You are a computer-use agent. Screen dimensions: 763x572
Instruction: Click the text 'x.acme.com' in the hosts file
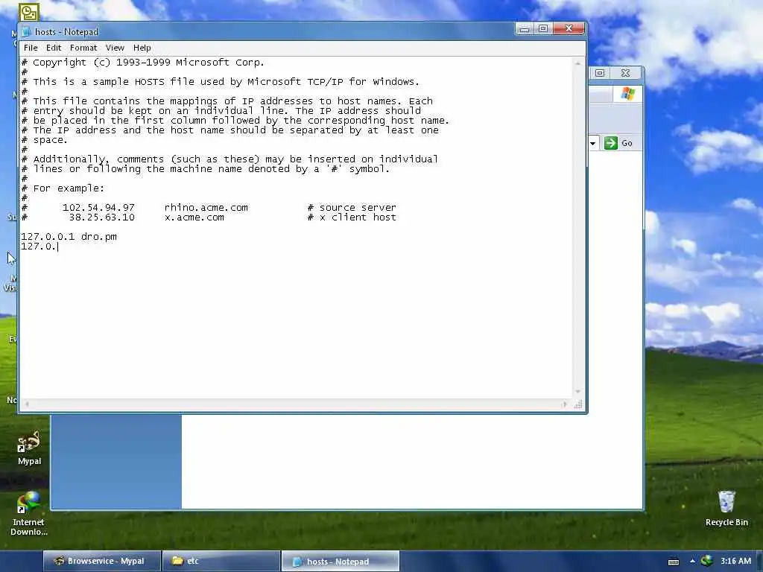click(x=194, y=217)
